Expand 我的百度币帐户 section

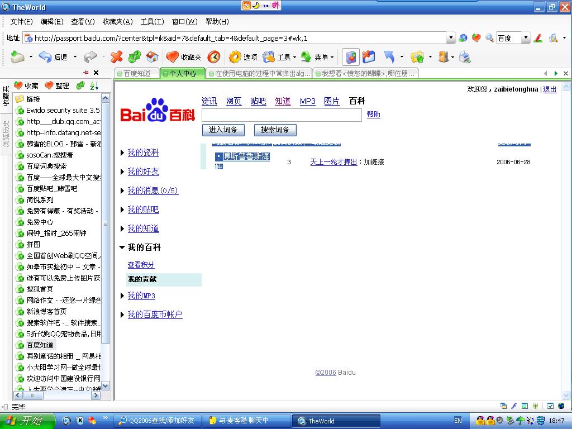pyautogui.click(x=122, y=314)
